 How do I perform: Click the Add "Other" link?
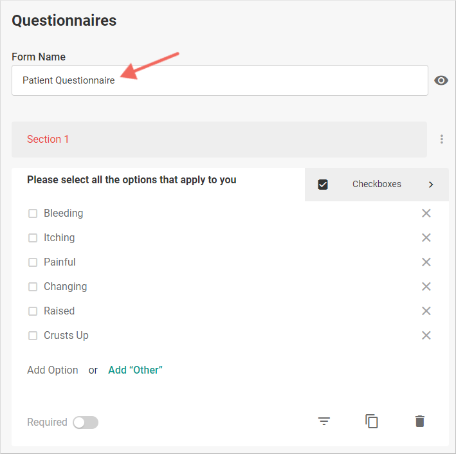tap(135, 370)
